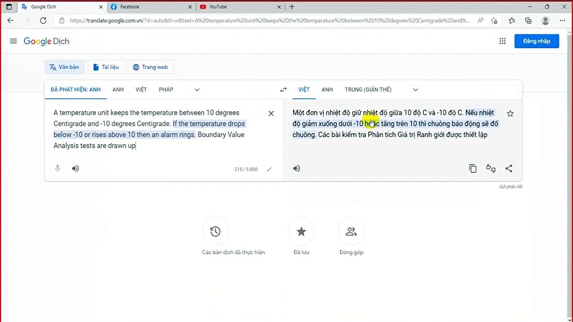Image resolution: width=573 pixels, height=322 pixels.
Task: Open browser collections icon
Action: click(528, 21)
